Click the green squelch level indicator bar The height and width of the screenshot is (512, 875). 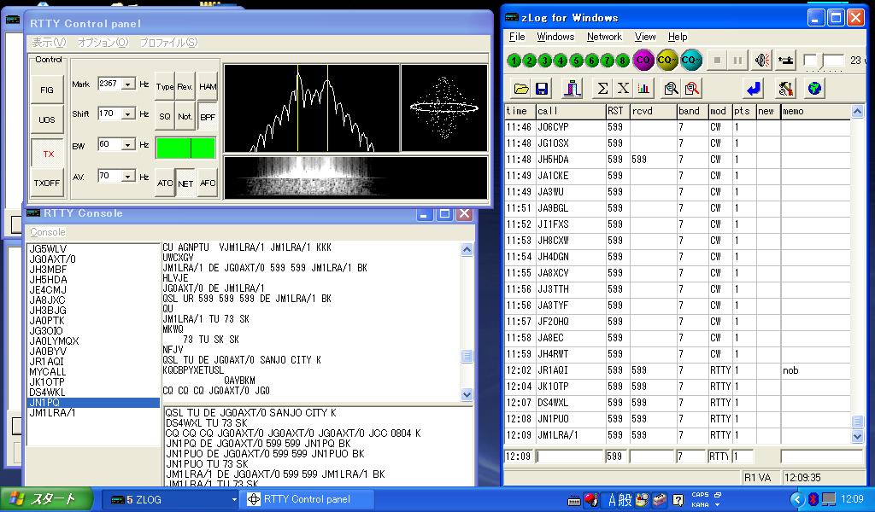[x=185, y=148]
